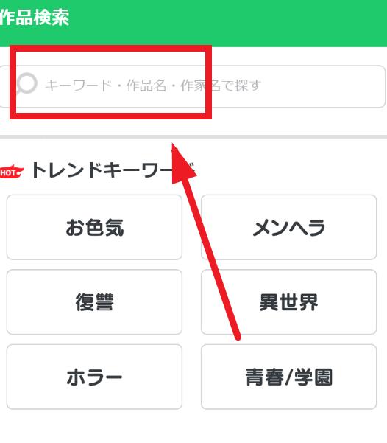Tap the green header bar

pyautogui.click(x=193, y=23)
